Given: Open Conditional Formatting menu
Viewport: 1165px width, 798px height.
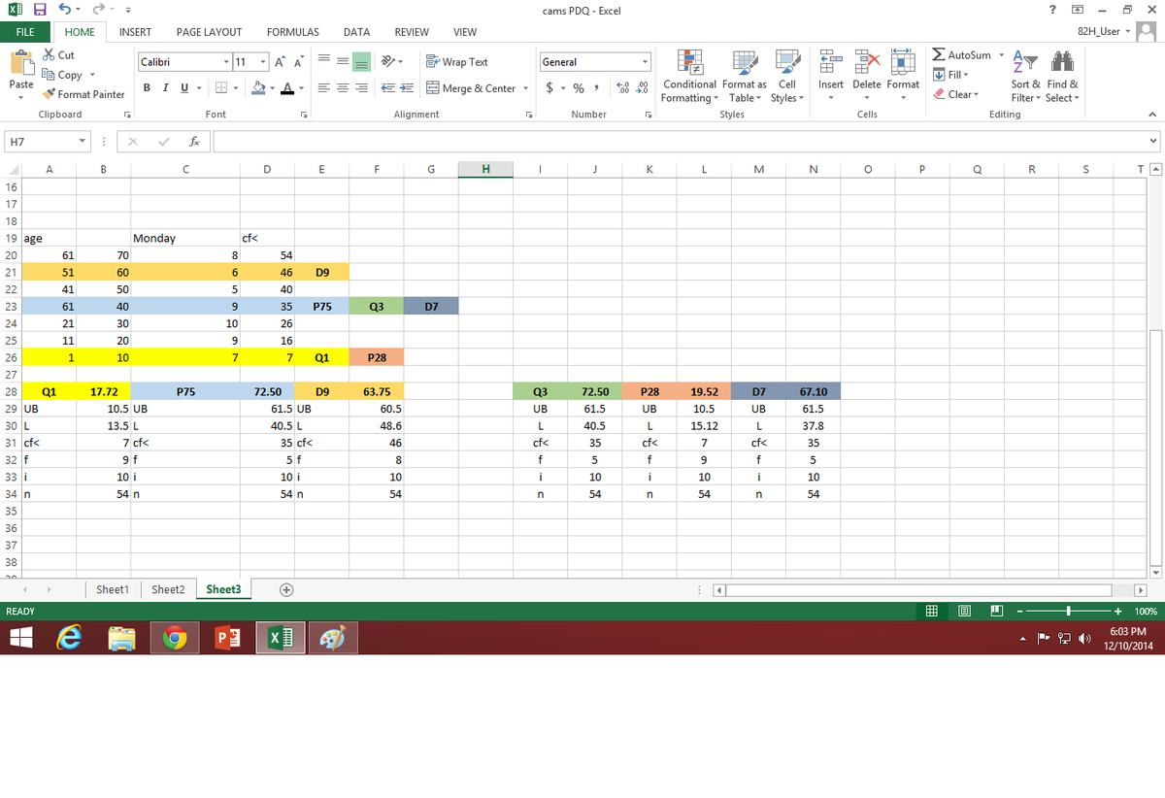Looking at the screenshot, I should tap(690, 77).
